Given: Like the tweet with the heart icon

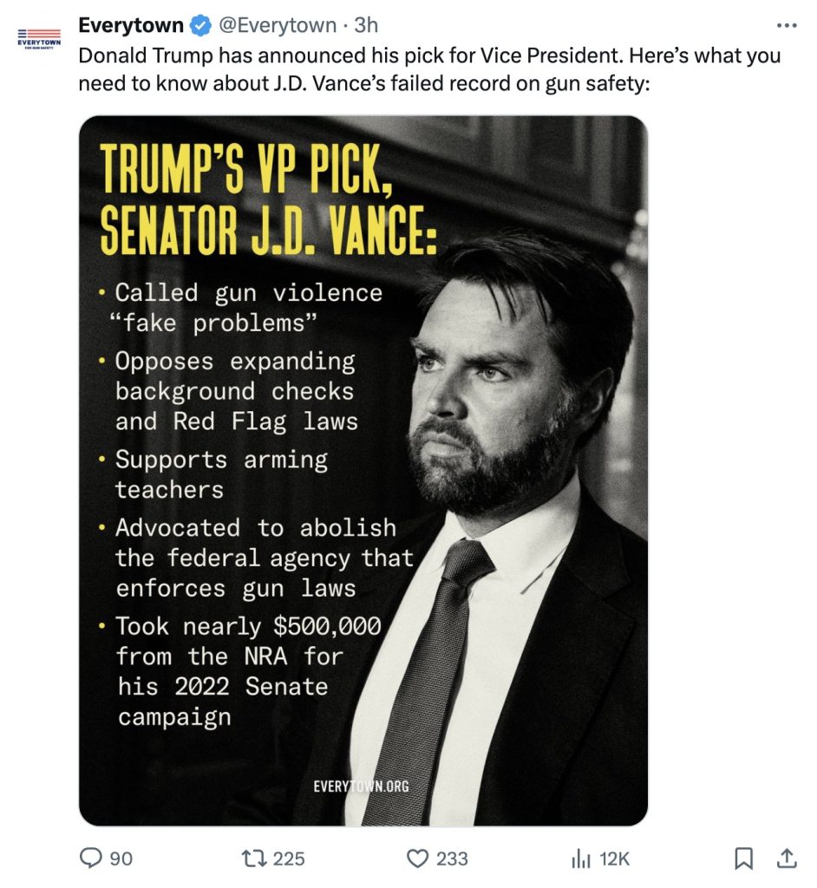Looking at the screenshot, I should (418, 858).
